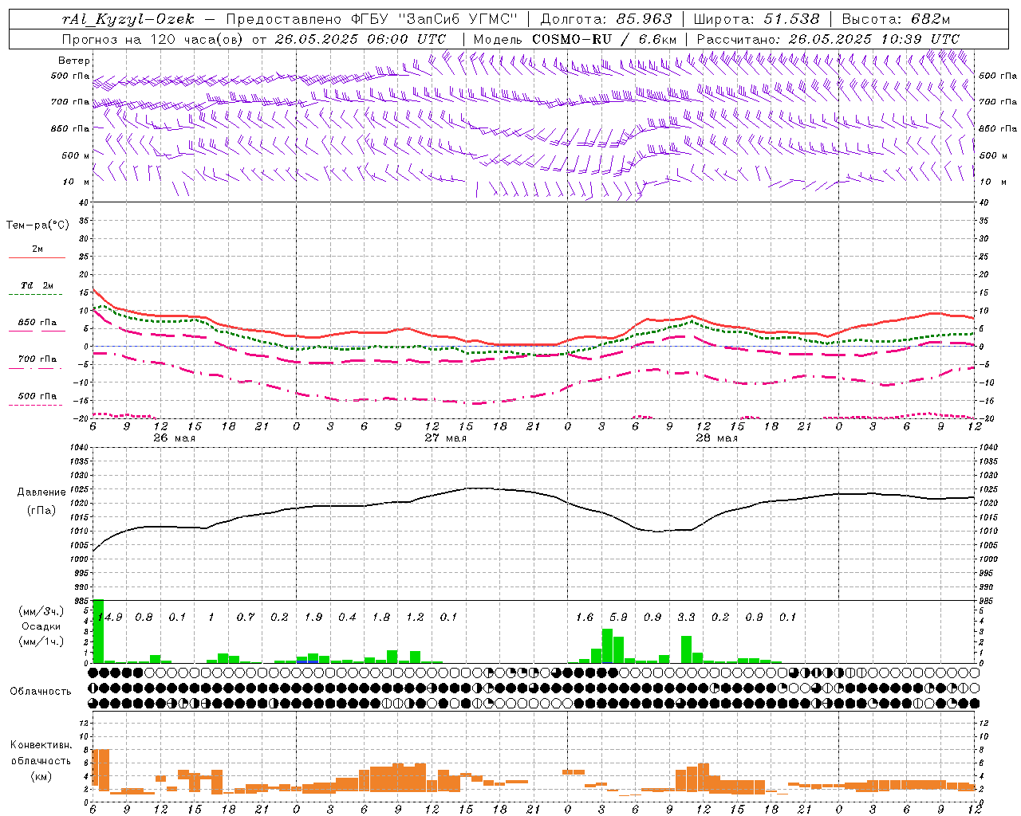
Task: Click the Конвективн. облачность label
Action: click(x=41, y=753)
